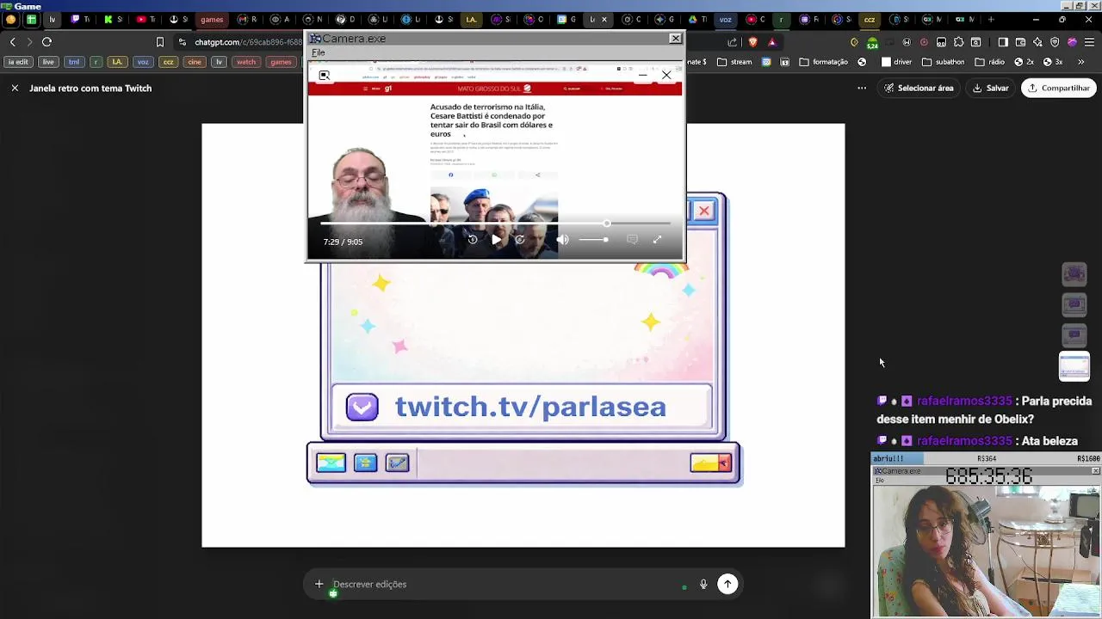
Task: Click the Brave Shields lion icon
Action: pyautogui.click(x=753, y=42)
